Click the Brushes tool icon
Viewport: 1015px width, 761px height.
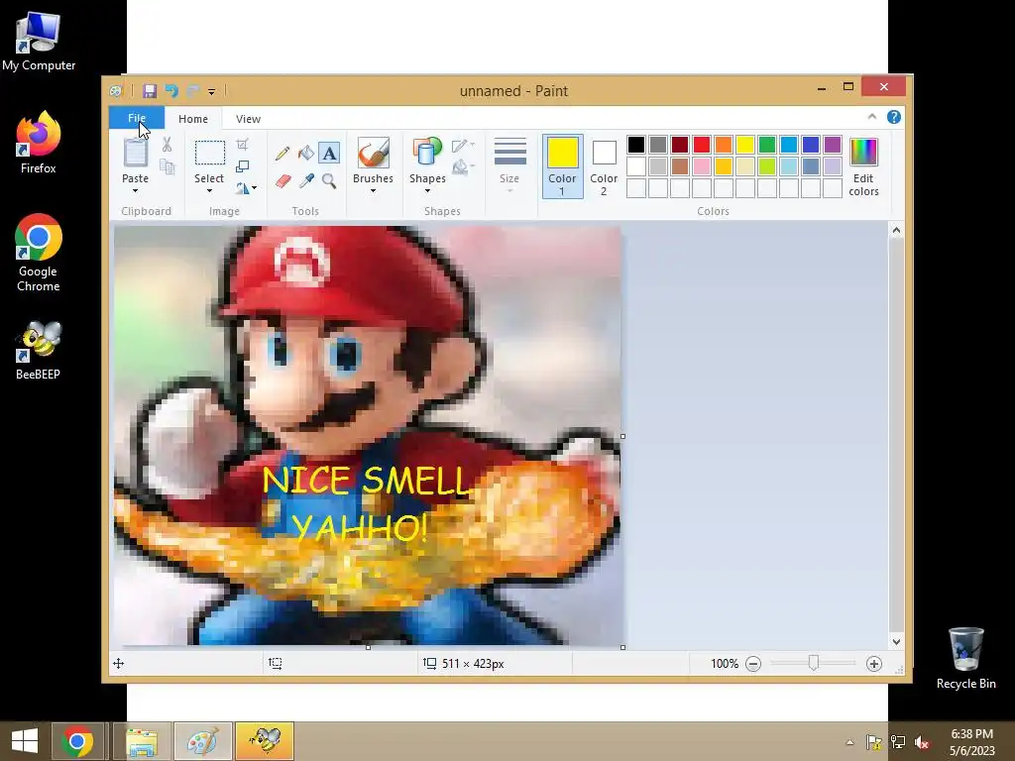tap(373, 154)
